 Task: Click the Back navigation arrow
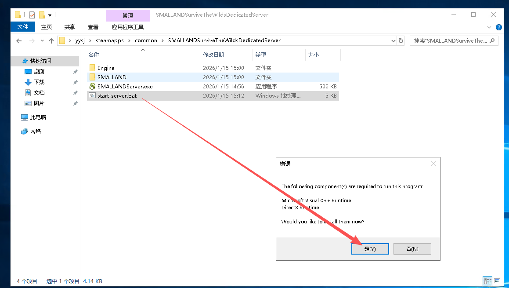19,40
